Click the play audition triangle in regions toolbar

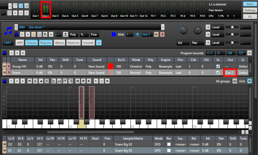96,81
